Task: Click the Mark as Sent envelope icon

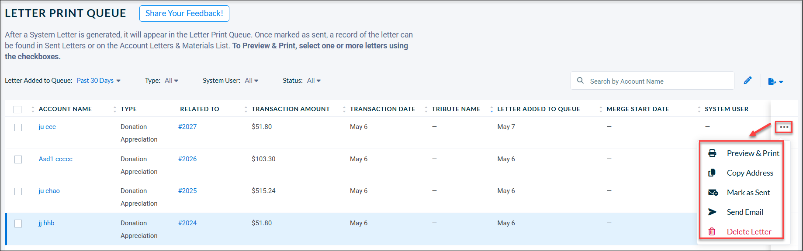Action: (713, 193)
